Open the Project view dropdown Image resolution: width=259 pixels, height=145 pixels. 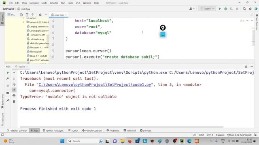(11, 15)
